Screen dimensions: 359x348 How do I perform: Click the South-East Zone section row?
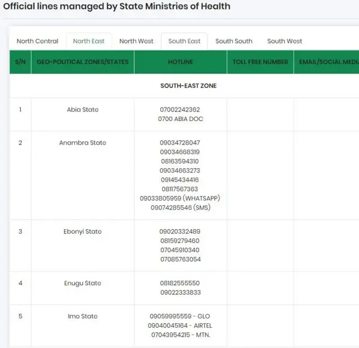pyautogui.click(x=188, y=86)
